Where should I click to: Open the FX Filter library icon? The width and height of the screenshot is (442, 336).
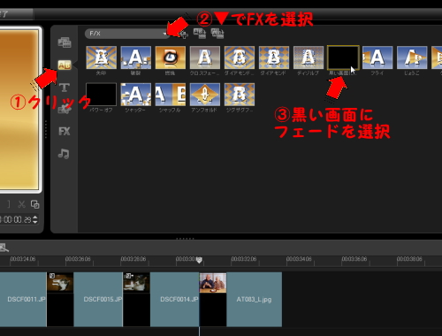(x=65, y=131)
